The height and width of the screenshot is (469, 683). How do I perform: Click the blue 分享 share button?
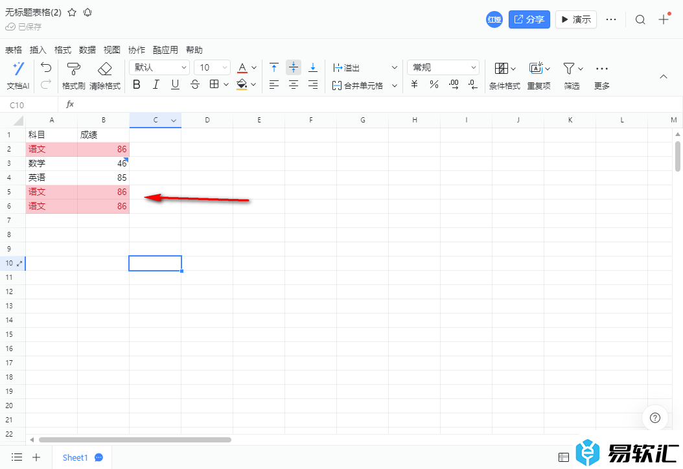pyautogui.click(x=529, y=19)
